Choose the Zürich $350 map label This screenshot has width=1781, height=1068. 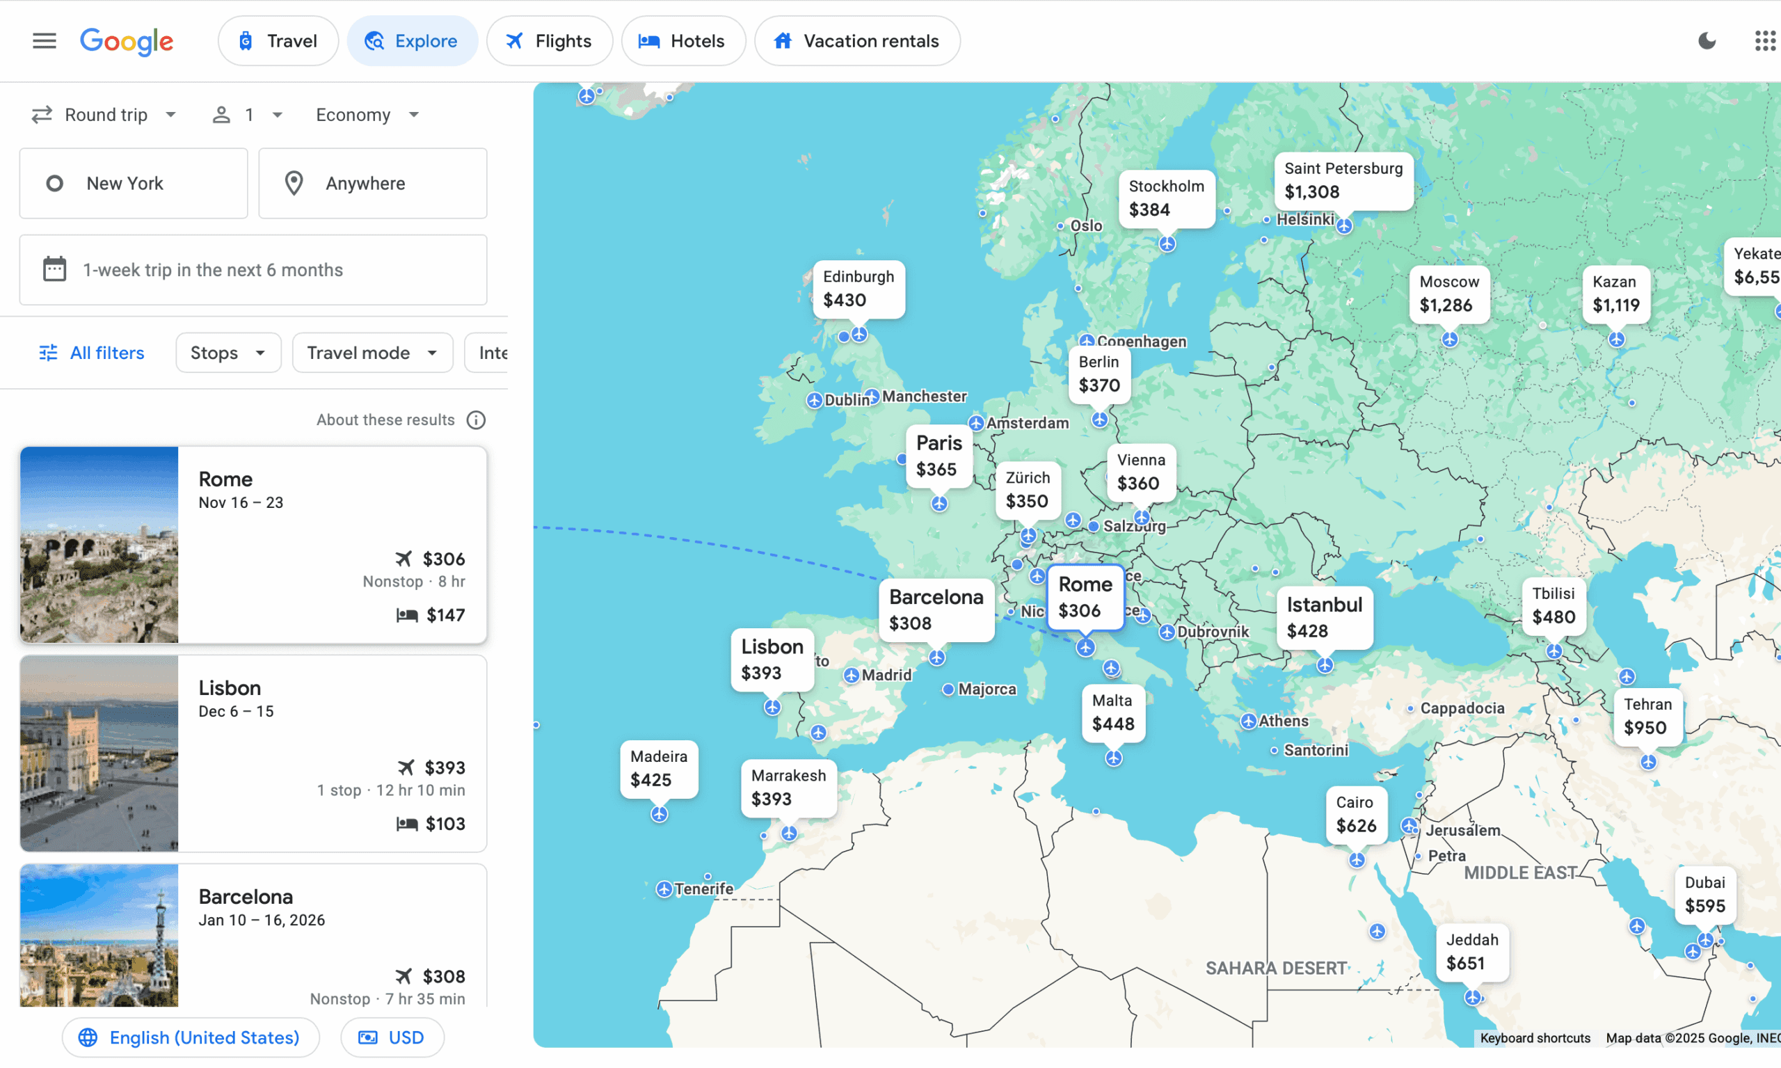pos(1028,489)
